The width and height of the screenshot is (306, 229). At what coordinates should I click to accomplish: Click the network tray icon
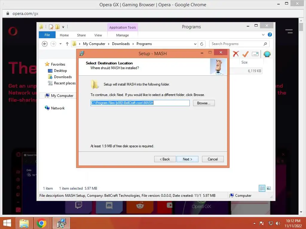pos(270,223)
